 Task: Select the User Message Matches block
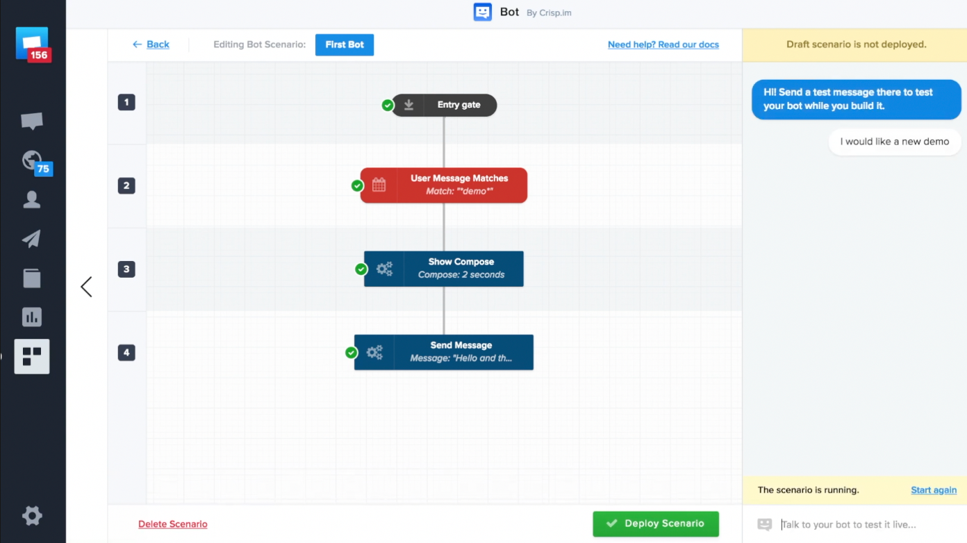click(444, 185)
